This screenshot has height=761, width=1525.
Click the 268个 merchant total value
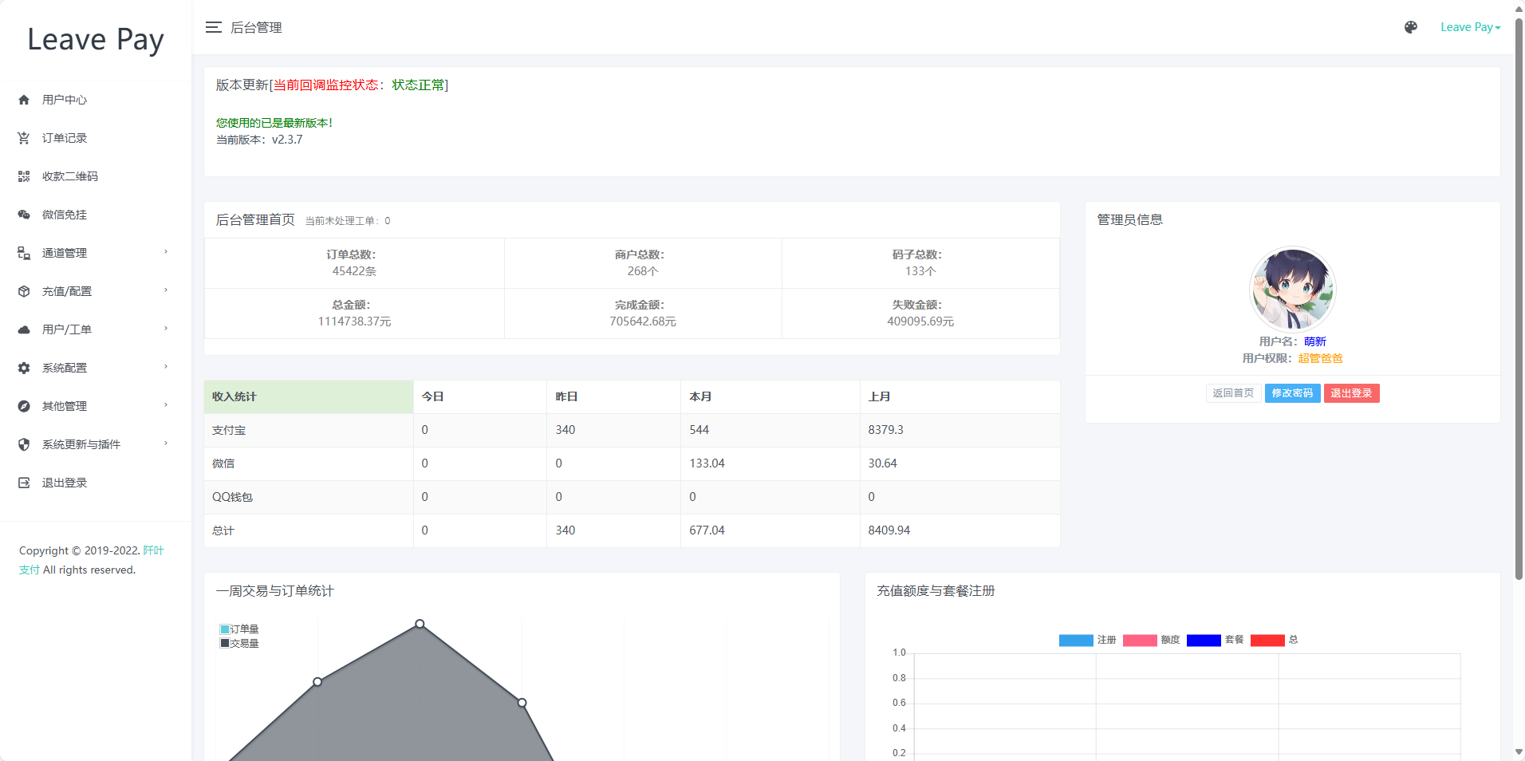coord(643,271)
